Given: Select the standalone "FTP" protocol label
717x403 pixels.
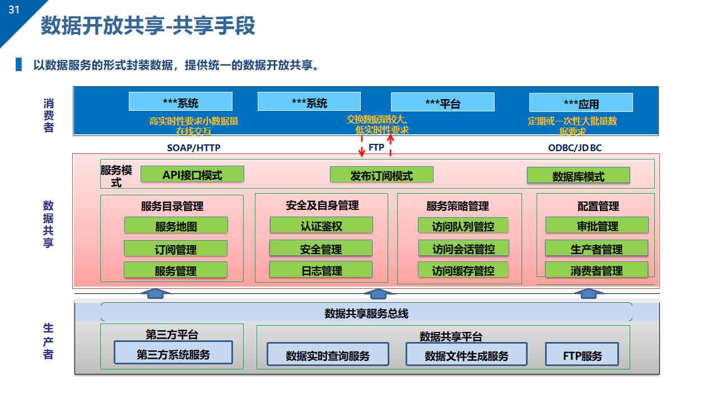Looking at the screenshot, I should (376, 148).
